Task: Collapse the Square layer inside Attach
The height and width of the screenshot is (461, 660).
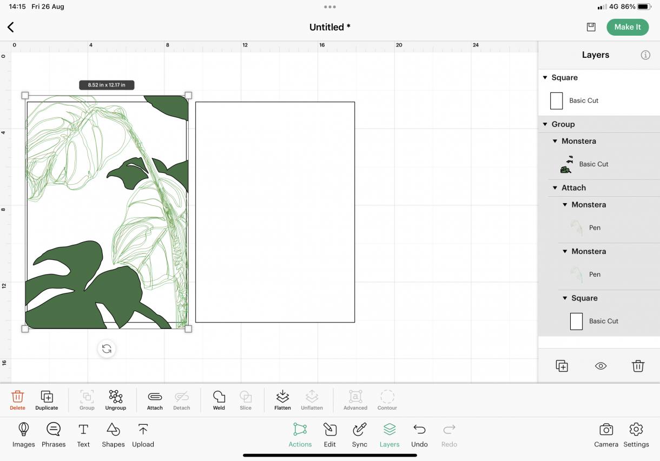Action: [565, 298]
